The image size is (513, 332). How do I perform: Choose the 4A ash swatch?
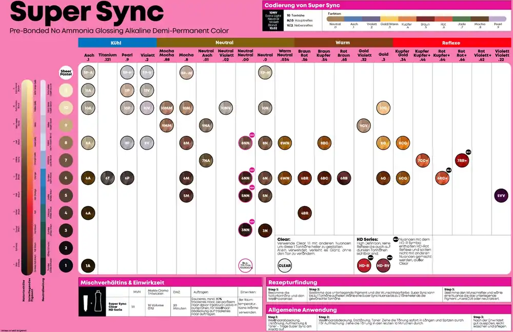coord(88,213)
